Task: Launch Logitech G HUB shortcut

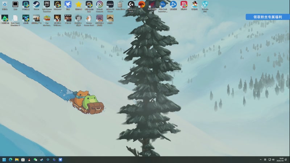Action: point(131,6)
